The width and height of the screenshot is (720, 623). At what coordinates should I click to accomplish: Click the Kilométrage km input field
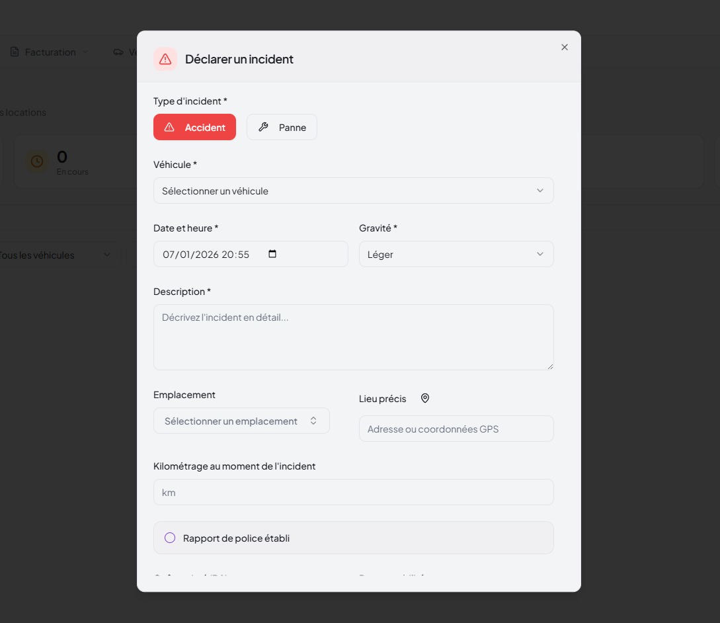point(353,492)
